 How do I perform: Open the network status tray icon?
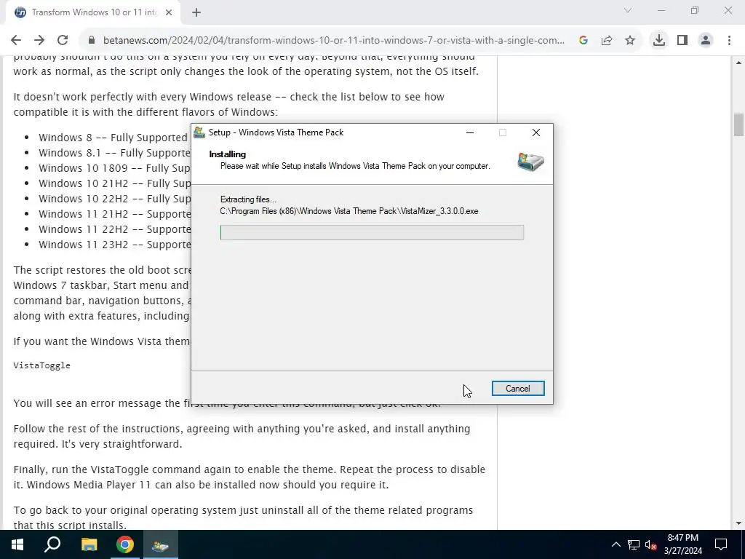tap(634, 544)
